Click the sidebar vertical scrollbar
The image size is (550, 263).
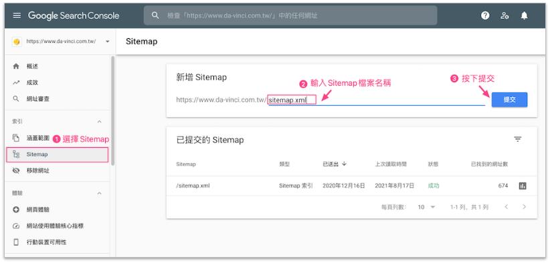tap(112, 110)
